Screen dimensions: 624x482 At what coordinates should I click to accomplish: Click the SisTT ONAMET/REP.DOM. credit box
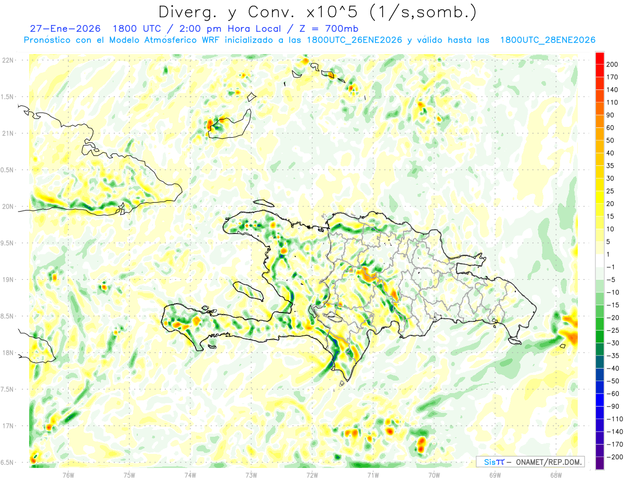(530, 462)
